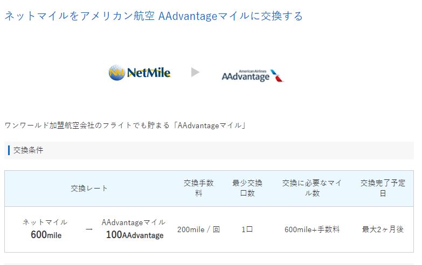Click the 200mile / 回 fee cell
This screenshot has height=265, width=422.
point(199,229)
